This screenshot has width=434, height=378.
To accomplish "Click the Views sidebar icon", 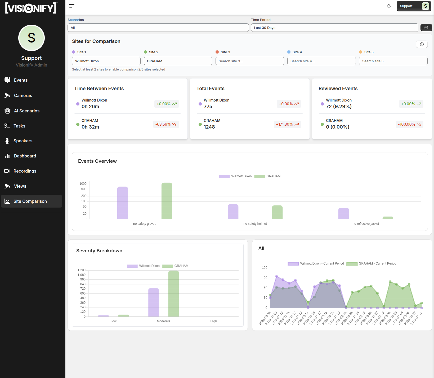I will [7, 186].
